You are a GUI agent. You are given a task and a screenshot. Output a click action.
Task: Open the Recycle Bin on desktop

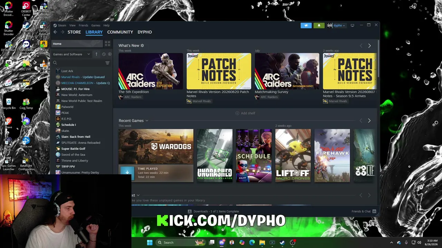coord(9,104)
